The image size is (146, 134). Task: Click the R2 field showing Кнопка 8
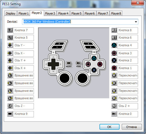click(128, 31)
